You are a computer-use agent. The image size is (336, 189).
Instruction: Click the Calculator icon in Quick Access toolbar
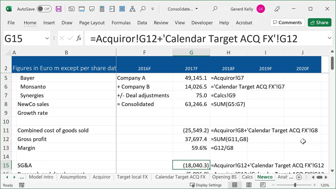pyautogui.click(x=102, y=9)
